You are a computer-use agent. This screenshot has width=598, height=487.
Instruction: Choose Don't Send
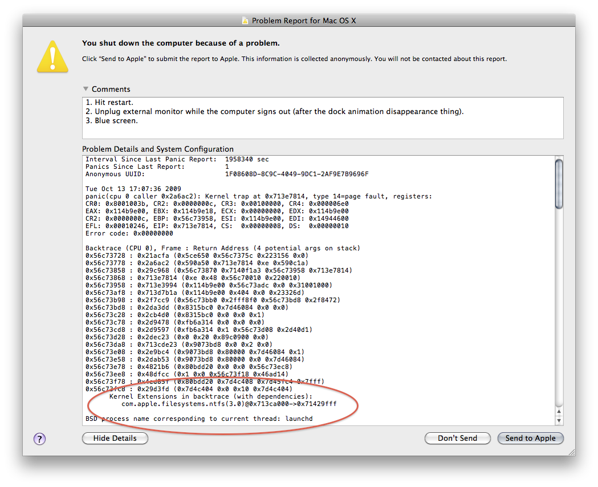pos(457,438)
